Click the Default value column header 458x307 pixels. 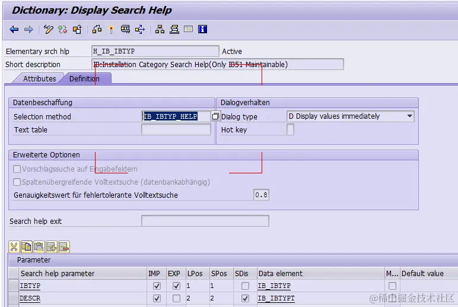(429, 273)
